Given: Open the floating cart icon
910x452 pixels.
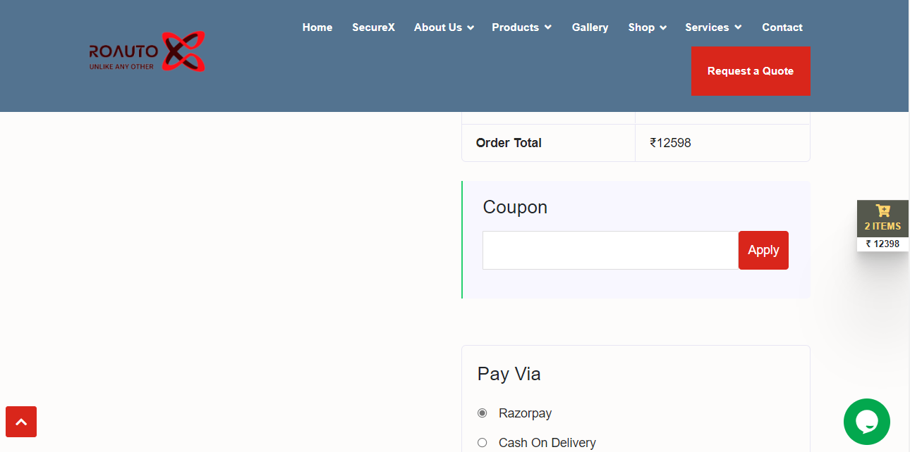Looking at the screenshot, I should click(x=882, y=211).
